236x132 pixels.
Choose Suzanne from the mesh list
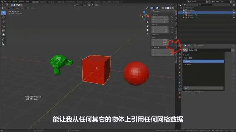(203, 64)
